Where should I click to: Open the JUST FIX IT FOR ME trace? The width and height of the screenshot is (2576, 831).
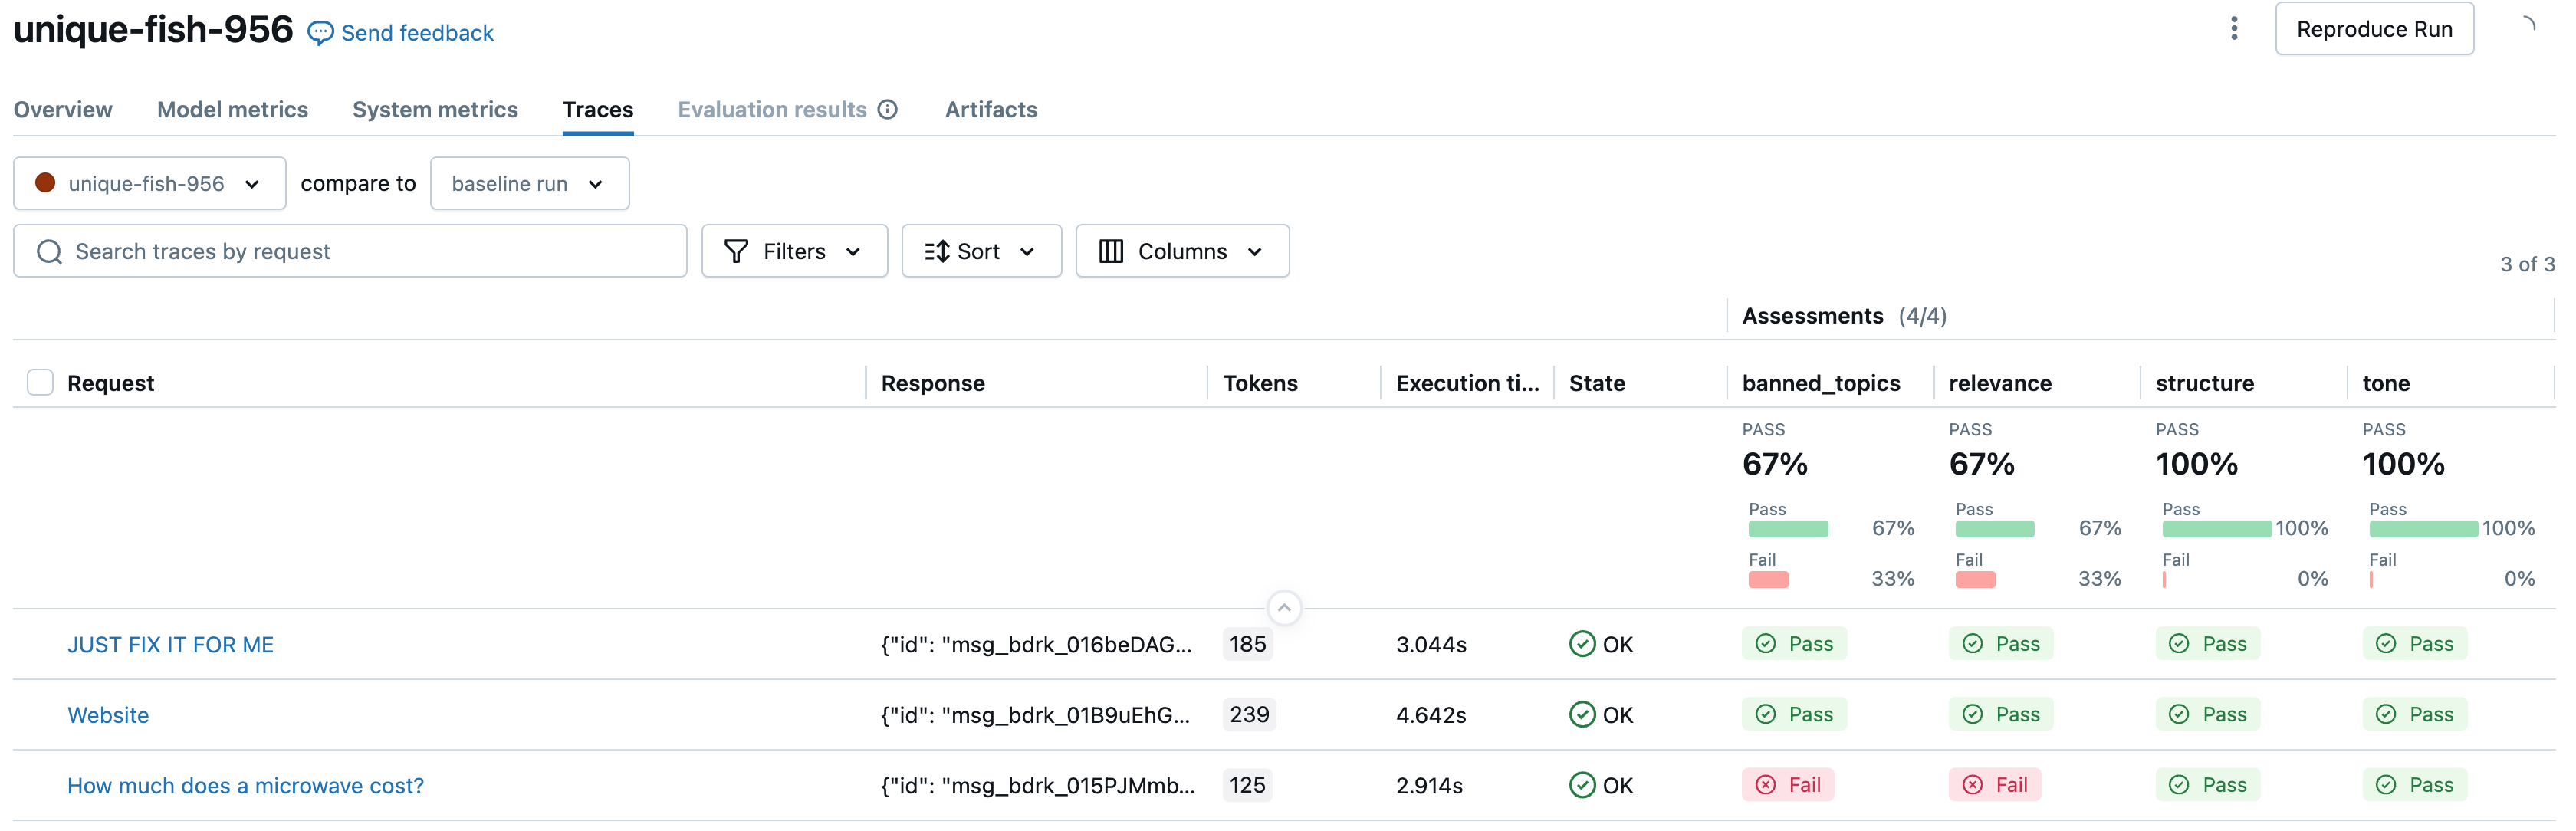(170, 645)
